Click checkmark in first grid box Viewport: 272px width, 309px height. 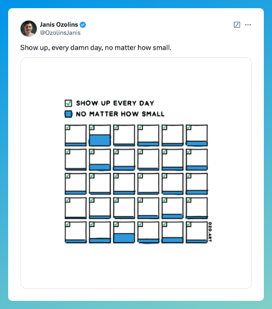67,128
